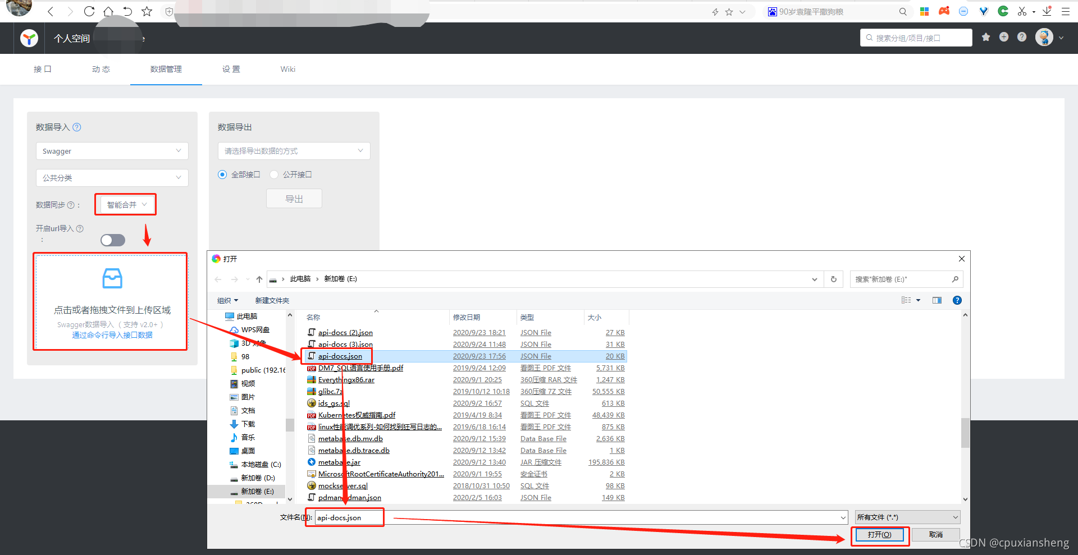The image size is (1078, 555).
Task: Select the mockserver.sql file
Action: click(342, 486)
